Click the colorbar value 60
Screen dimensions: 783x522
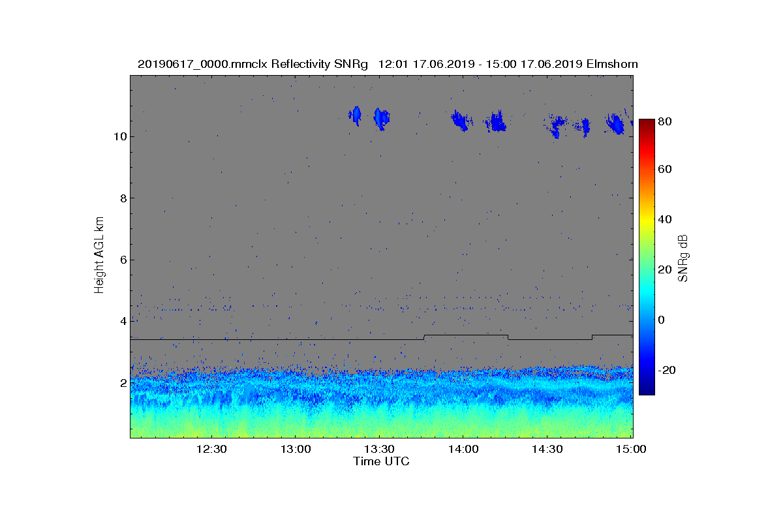pyautogui.click(x=666, y=170)
